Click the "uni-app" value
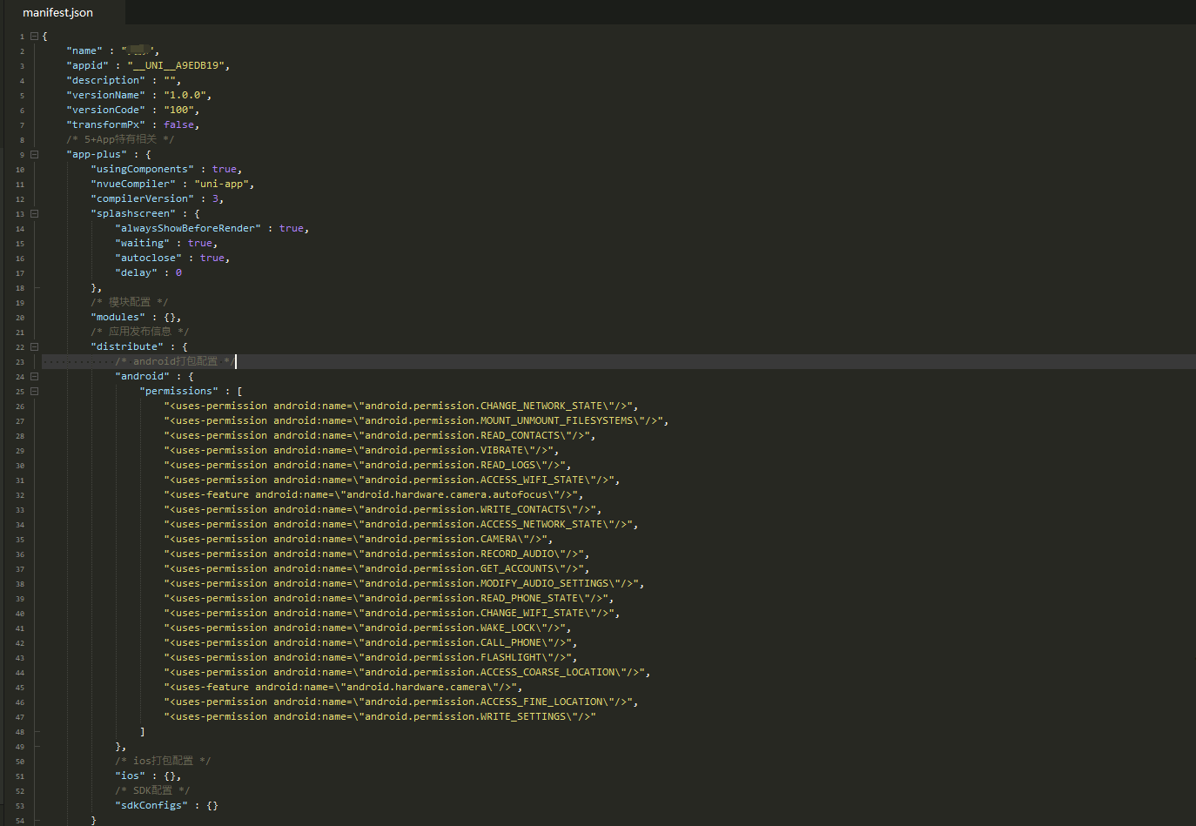 pyautogui.click(x=221, y=184)
